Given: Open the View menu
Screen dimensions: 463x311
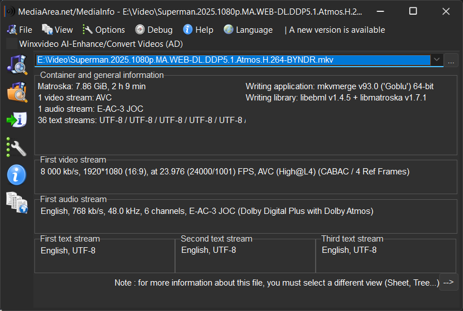Looking at the screenshot, I should click(x=57, y=30).
